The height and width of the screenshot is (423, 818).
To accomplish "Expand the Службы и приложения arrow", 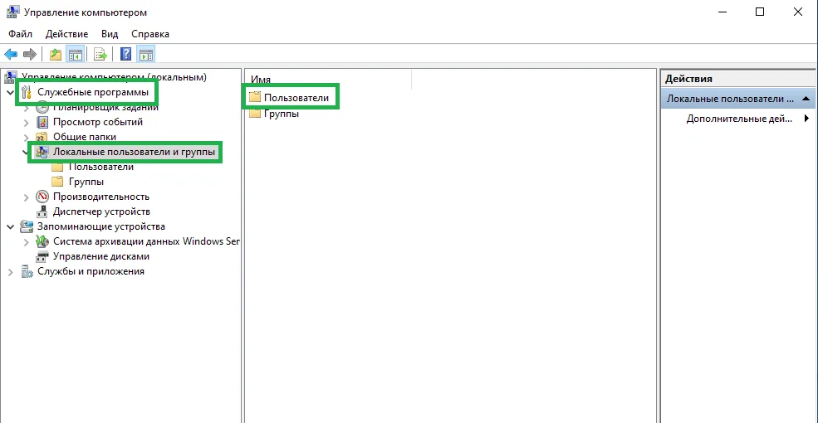I will pyautogui.click(x=11, y=271).
